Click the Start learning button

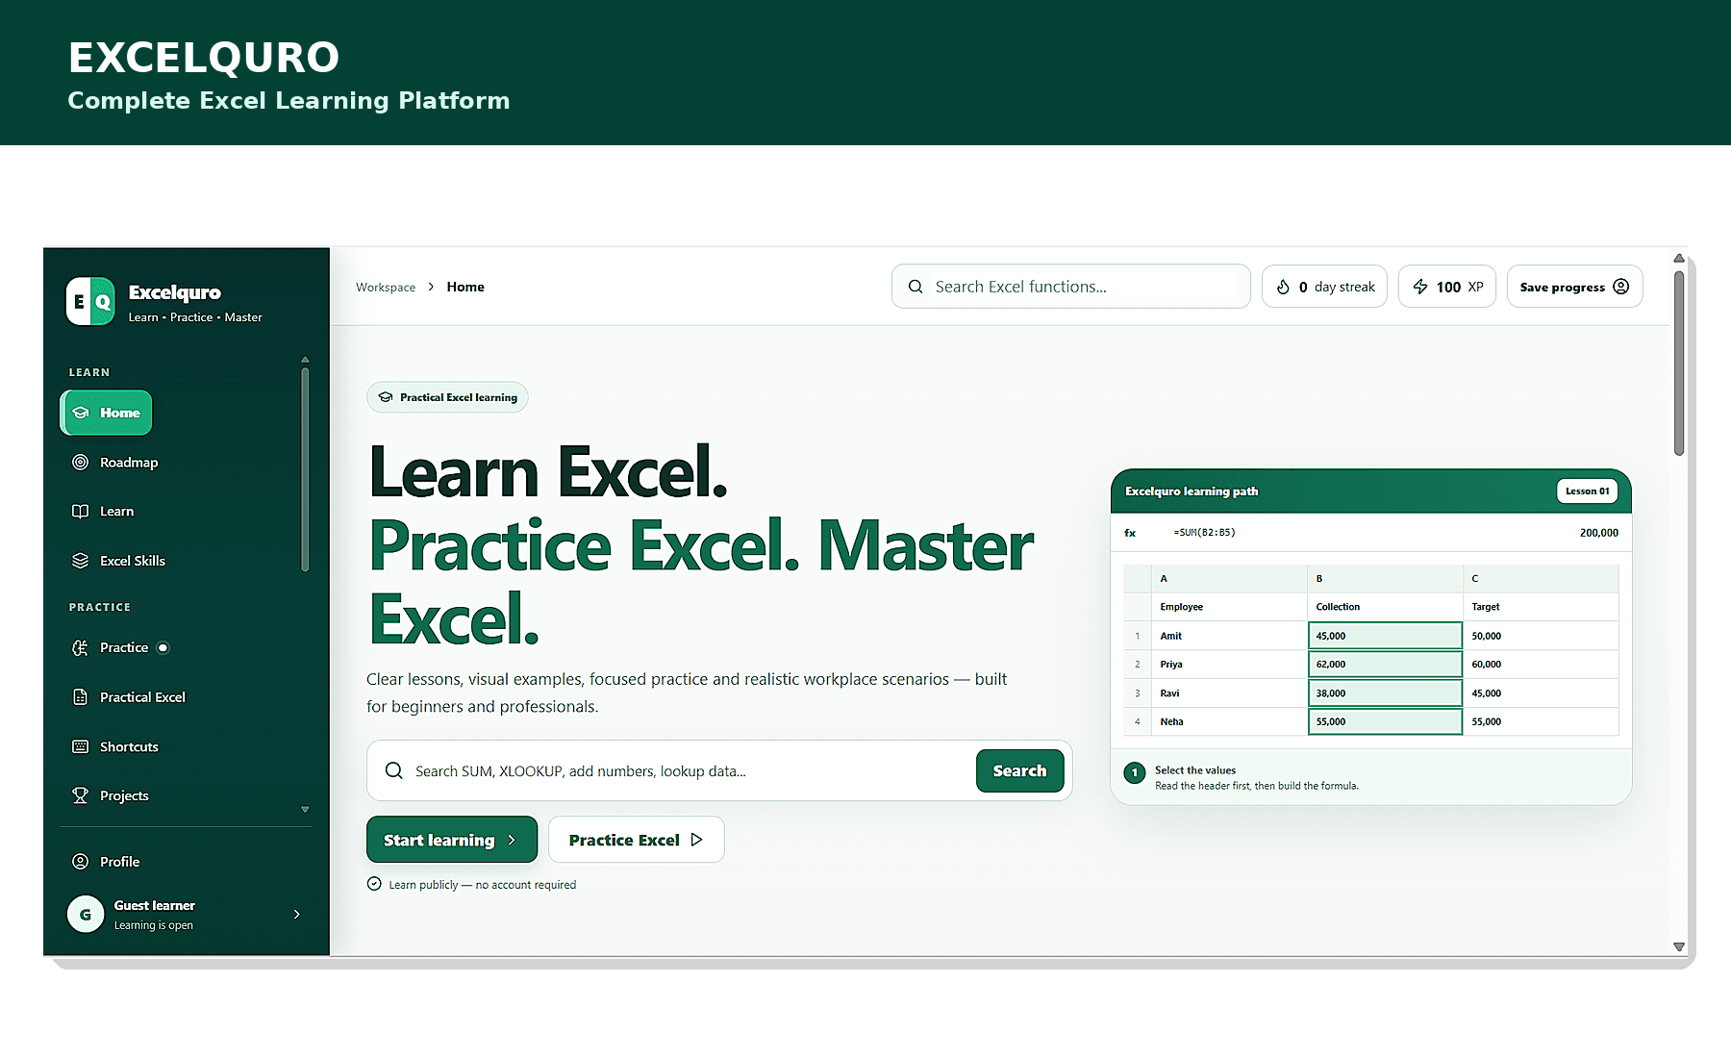coord(452,840)
